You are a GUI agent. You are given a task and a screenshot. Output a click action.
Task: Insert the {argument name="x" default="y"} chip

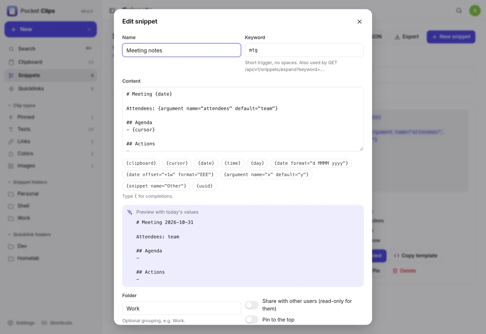click(266, 174)
